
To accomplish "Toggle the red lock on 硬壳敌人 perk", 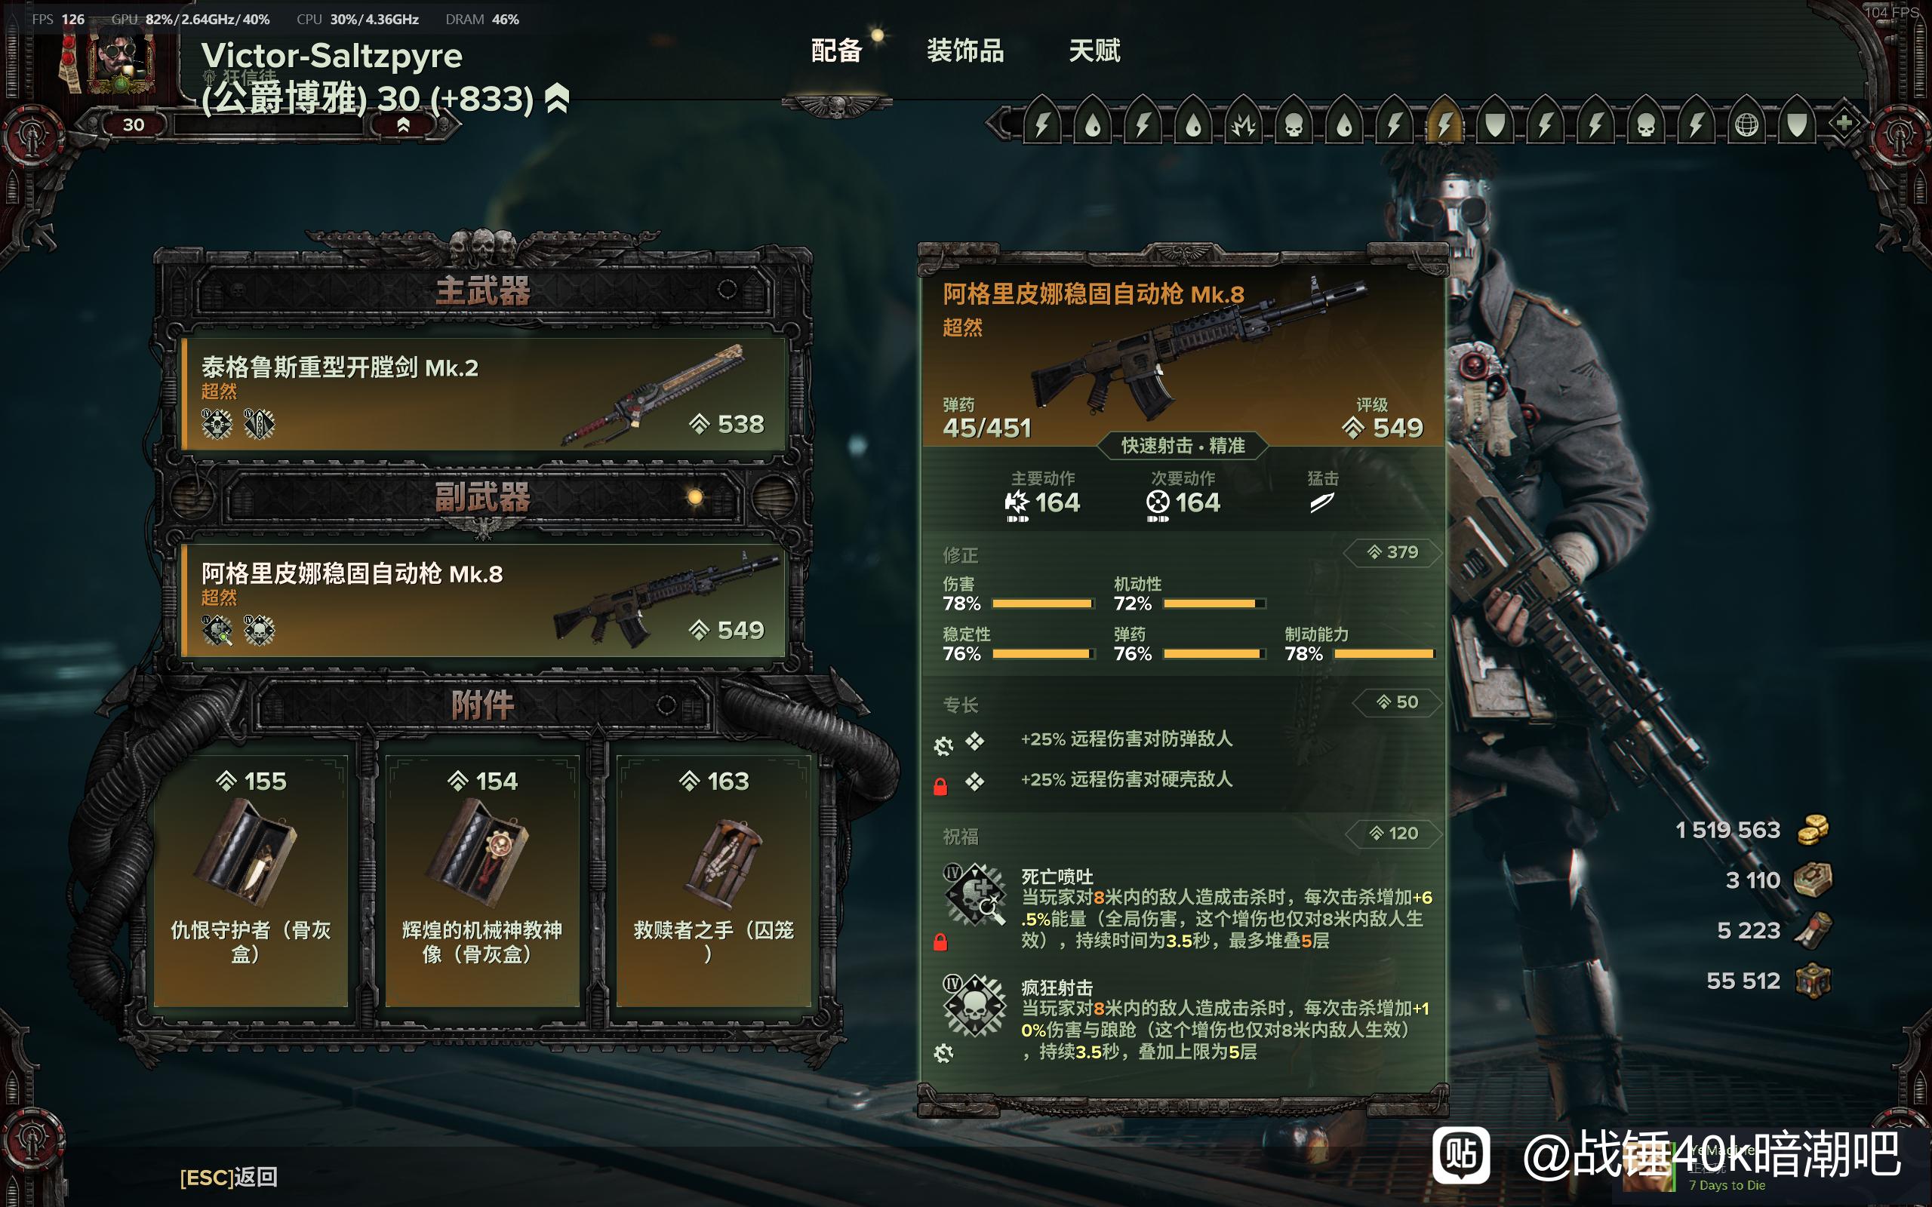I will tap(940, 786).
